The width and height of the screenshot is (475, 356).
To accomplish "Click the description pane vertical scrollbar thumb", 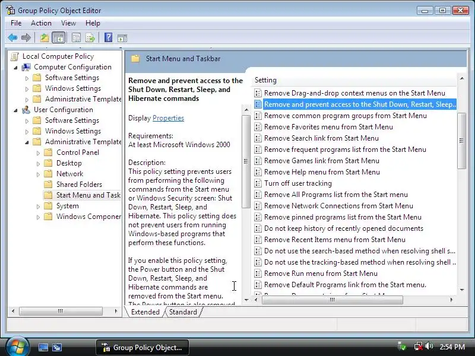I will point(246,161).
